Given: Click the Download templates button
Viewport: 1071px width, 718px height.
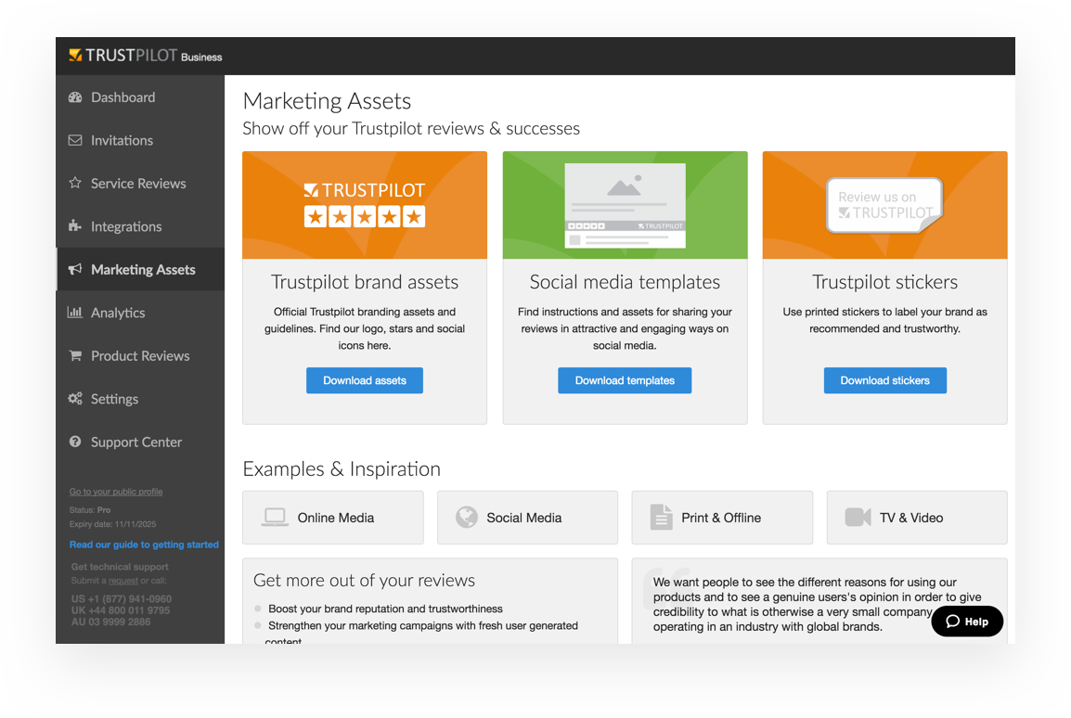Looking at the screenshot, I should [x=625, y=380].
